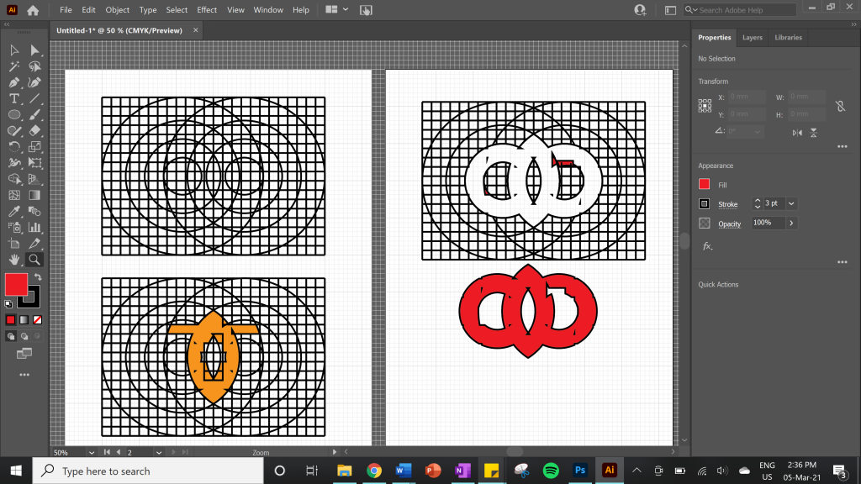
Task: Expand the opacity slider arrow
Action: [x=791, y=223]
